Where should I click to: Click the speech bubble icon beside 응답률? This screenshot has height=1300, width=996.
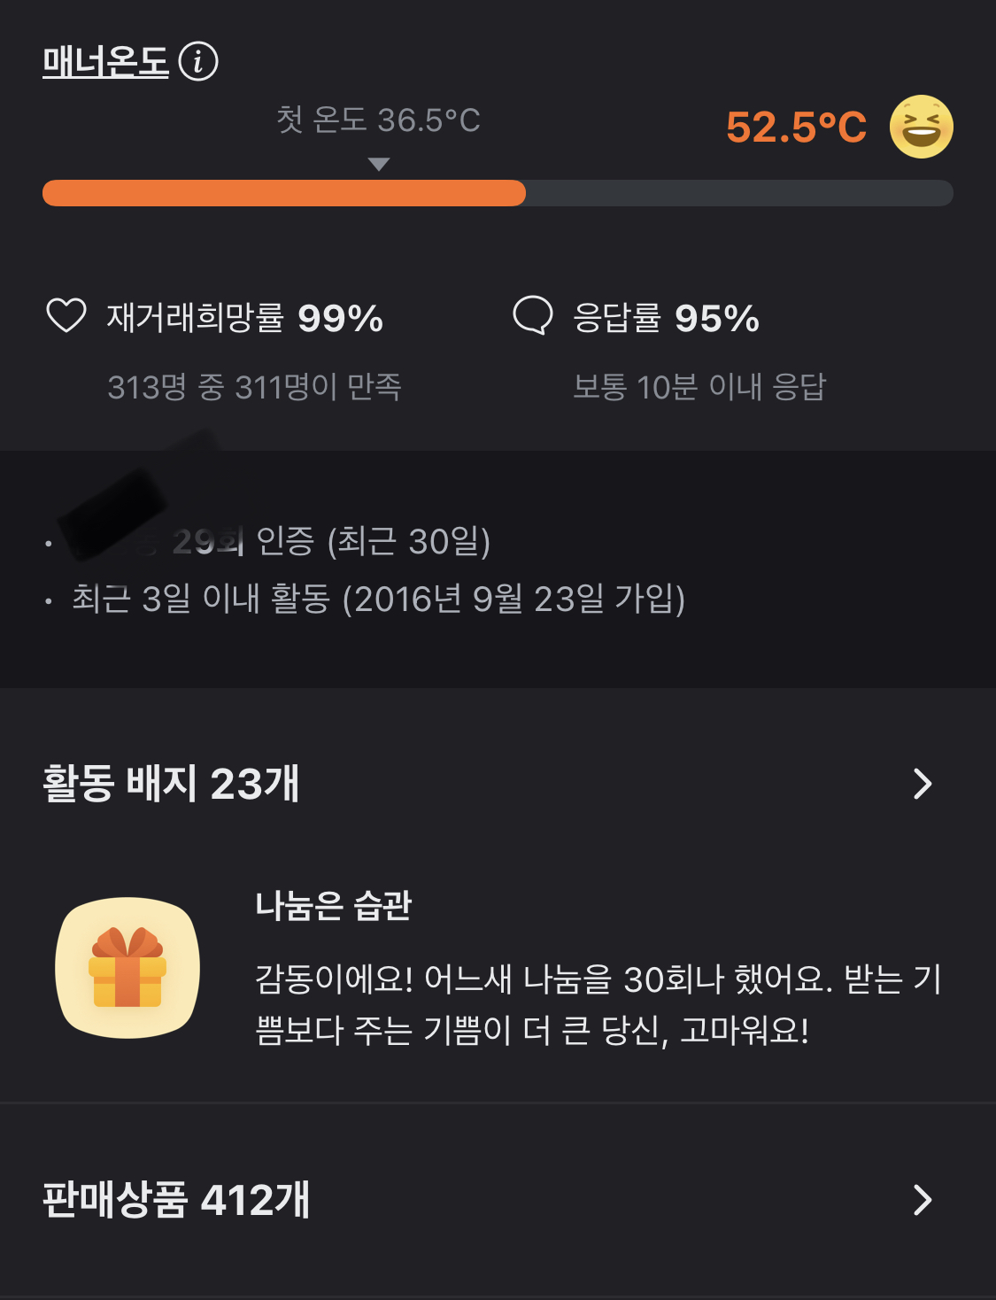coord(533,316)
